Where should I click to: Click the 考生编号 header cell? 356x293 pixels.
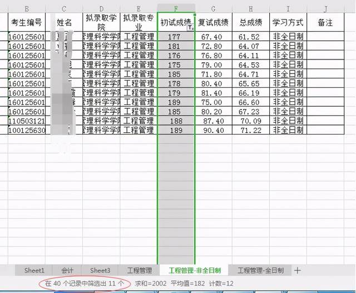(x=27, y=22)
